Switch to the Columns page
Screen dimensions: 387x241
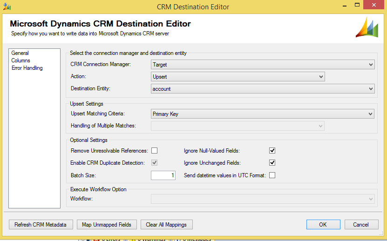[x=21, y=60]
